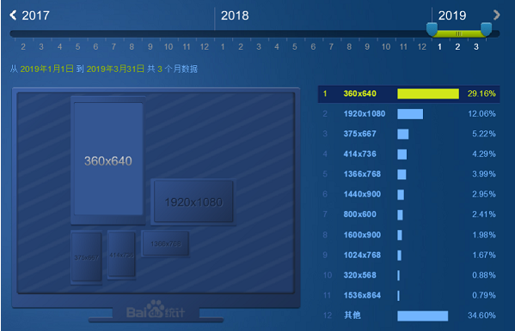
Task: Select the 2019 year label
Action: tap(452, 15)
